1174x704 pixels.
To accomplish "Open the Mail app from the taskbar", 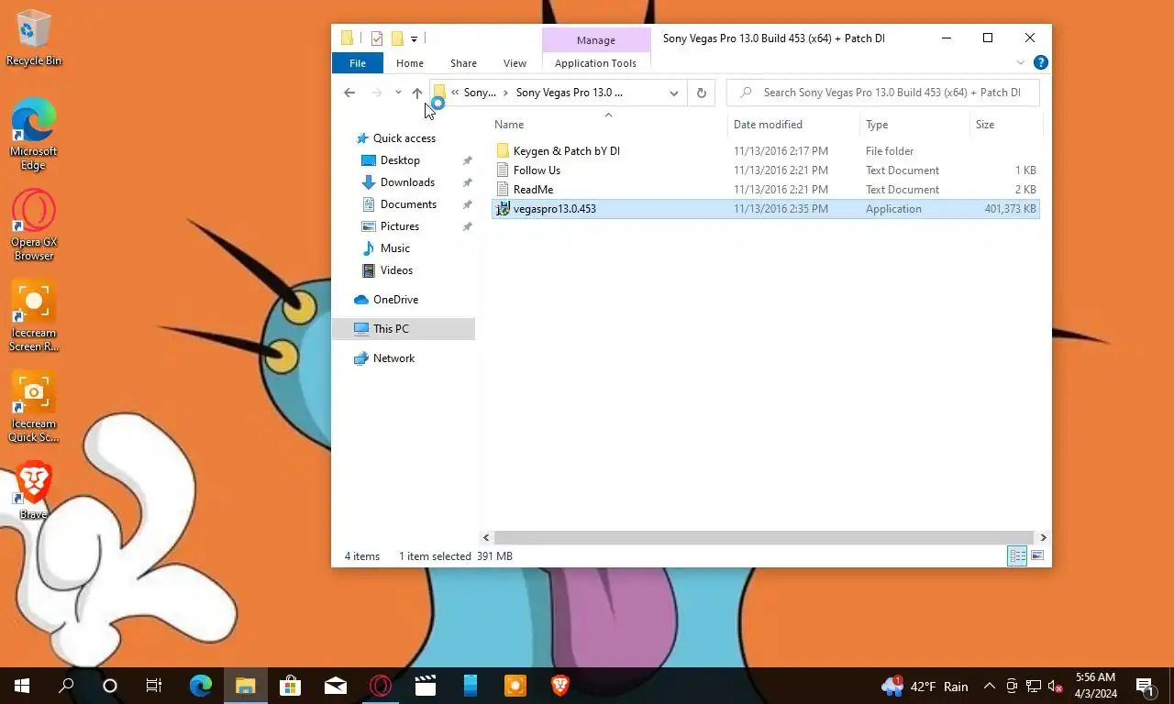I will (335, 686).
